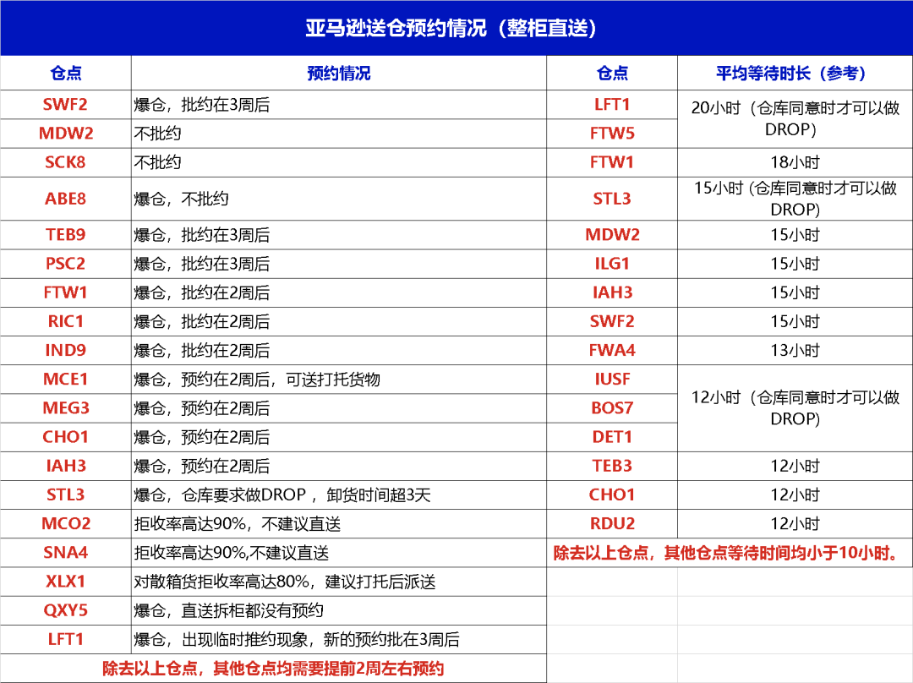913x683 pixels.
Task: Select the 预约情况 column header
Action: tap(338, 74)
